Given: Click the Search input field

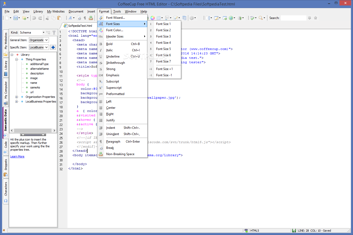Looking at the screenshot, I should click(x=293, y=18).
